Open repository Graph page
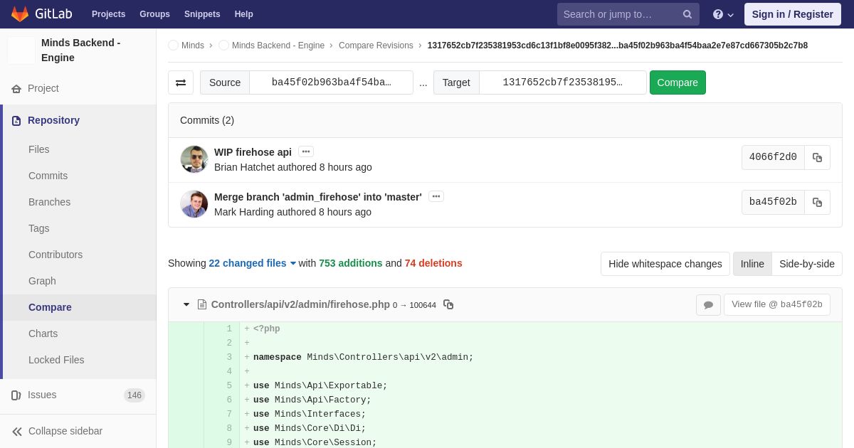The image size is (854, 448). tap(42, 281)
